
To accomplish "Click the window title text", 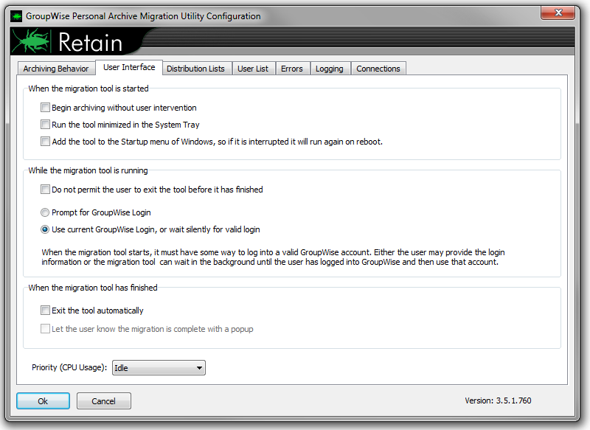I will pyautogui.click(x=143, y=16).
